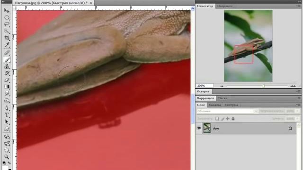
Task: Select the Elliptical Marquee tool
Action: pos(7,17)
